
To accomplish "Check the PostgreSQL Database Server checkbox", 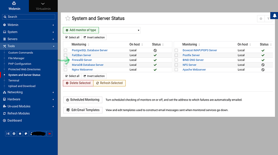I will pyautogui.click(x=66, y=50).
